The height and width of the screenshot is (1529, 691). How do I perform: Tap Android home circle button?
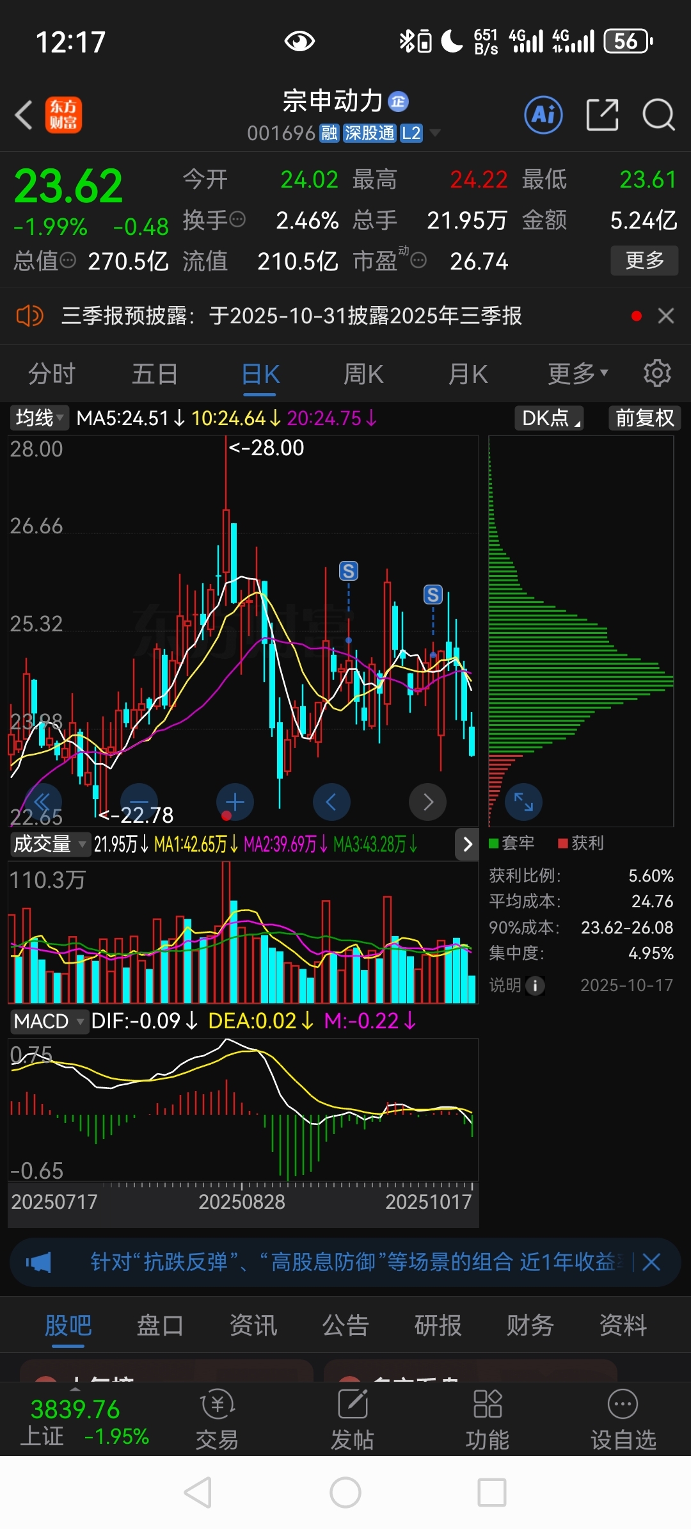345,1493
